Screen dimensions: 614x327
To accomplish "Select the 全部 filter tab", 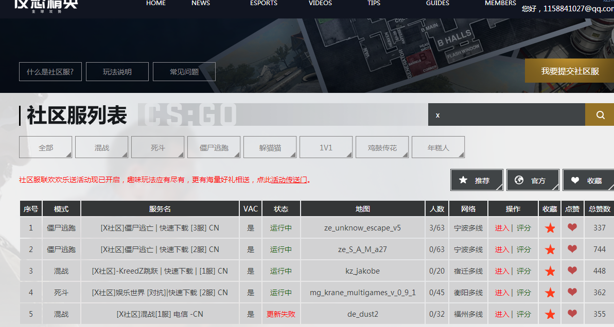I will pos(45,147).
